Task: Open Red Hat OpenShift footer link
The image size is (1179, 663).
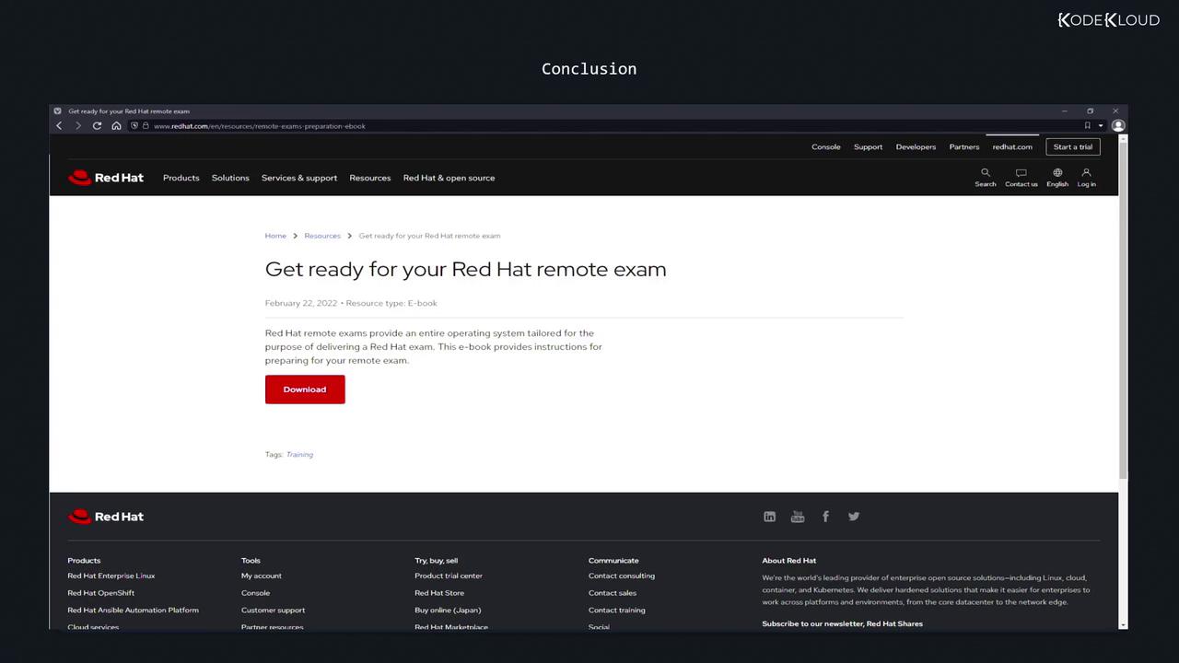Action: (101, 593)
